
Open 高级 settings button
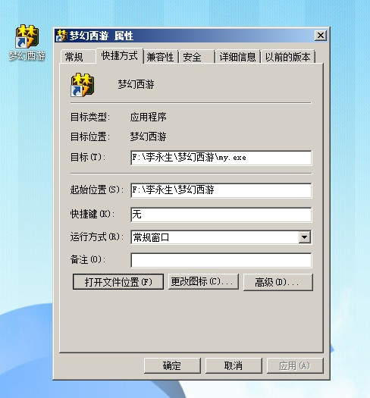[x=278, y=282]
